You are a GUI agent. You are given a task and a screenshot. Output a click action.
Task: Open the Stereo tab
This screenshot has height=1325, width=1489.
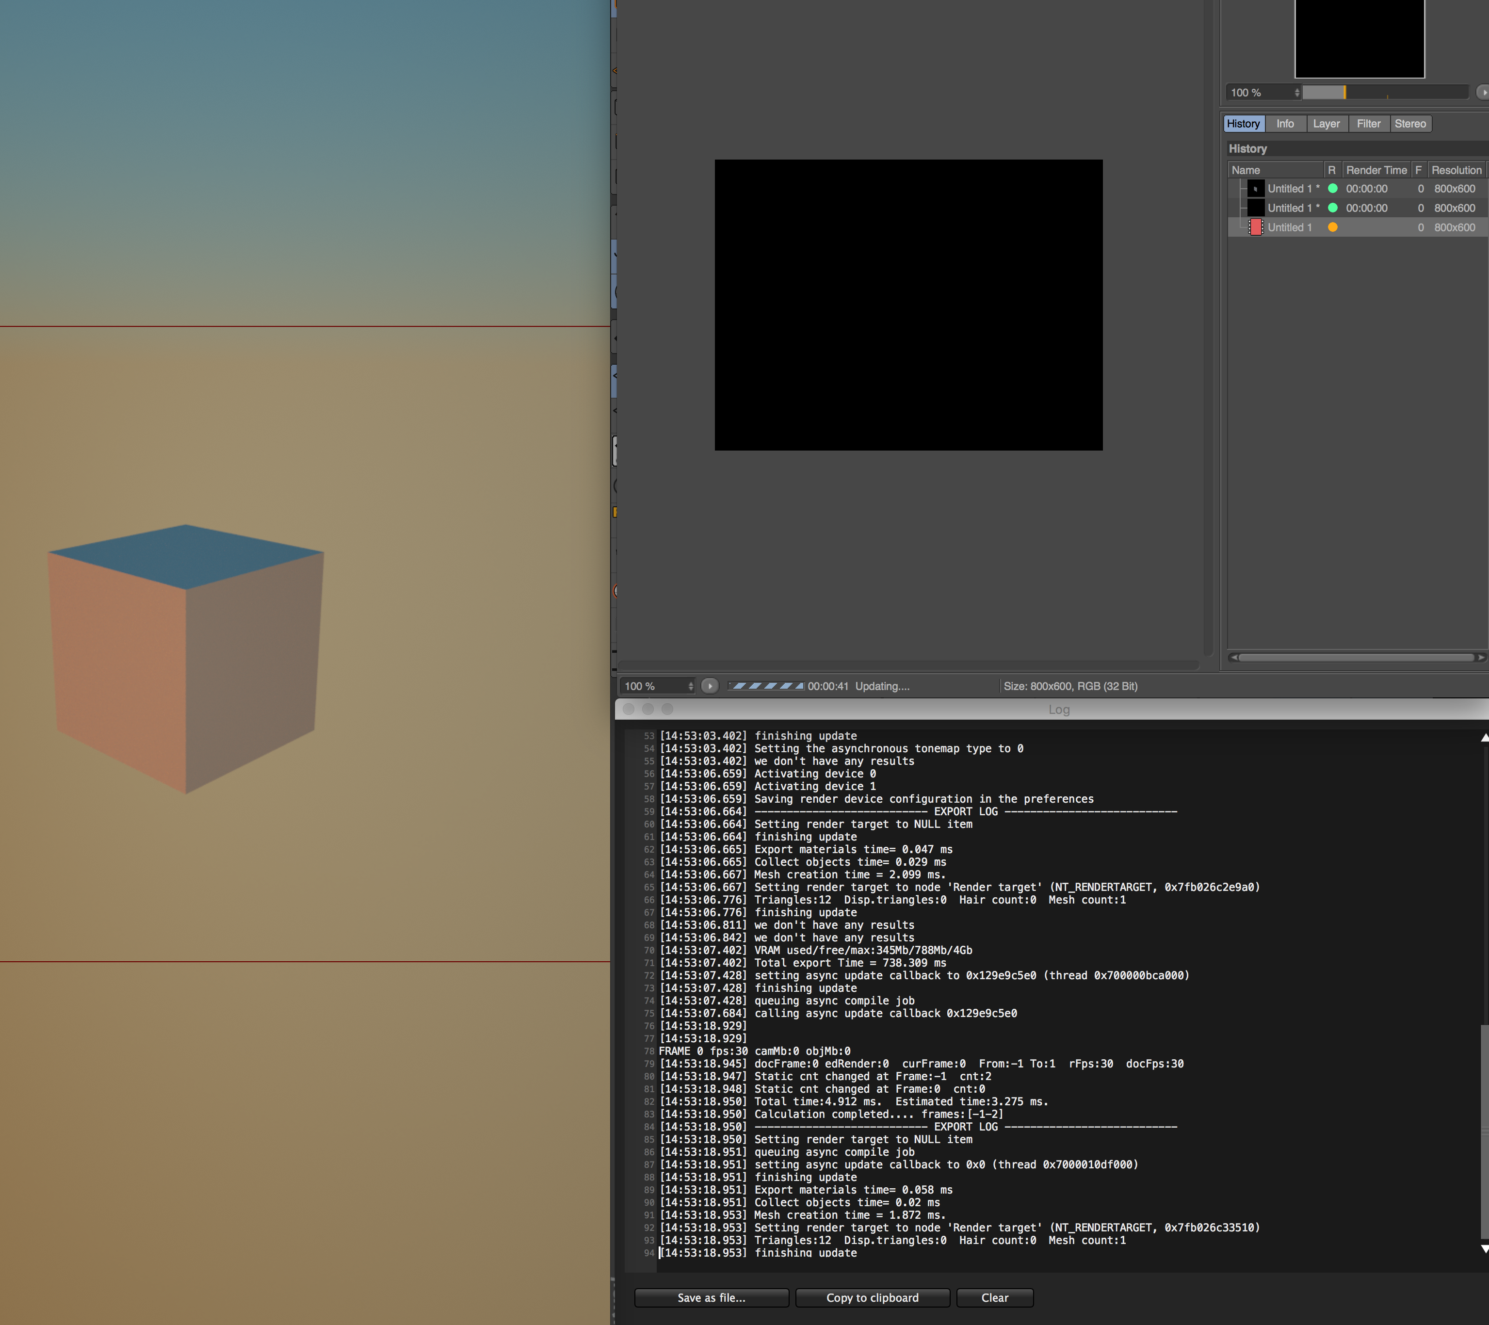1409,124
